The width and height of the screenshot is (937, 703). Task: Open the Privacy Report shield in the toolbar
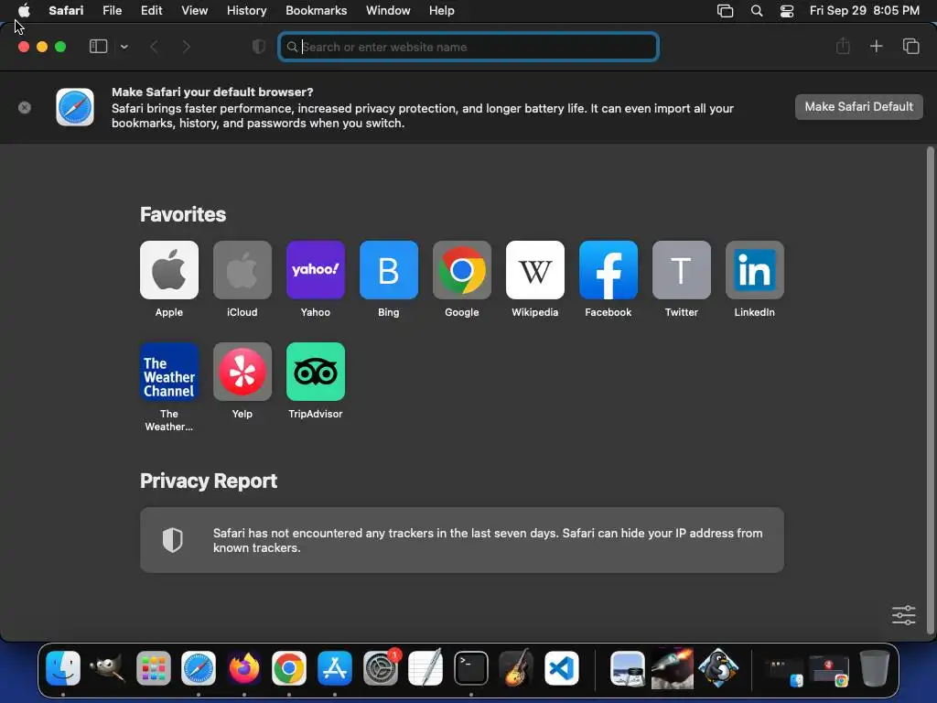259,47
